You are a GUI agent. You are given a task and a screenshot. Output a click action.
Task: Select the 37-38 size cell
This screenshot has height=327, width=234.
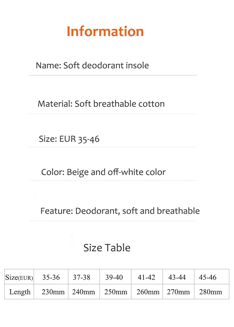(x=82, y=277)
